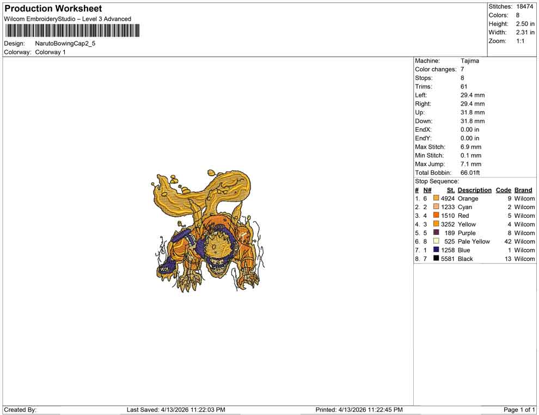Click the Zoom value 1:1
This screenshot has width=539, height=415.
(x=520, y=41)
